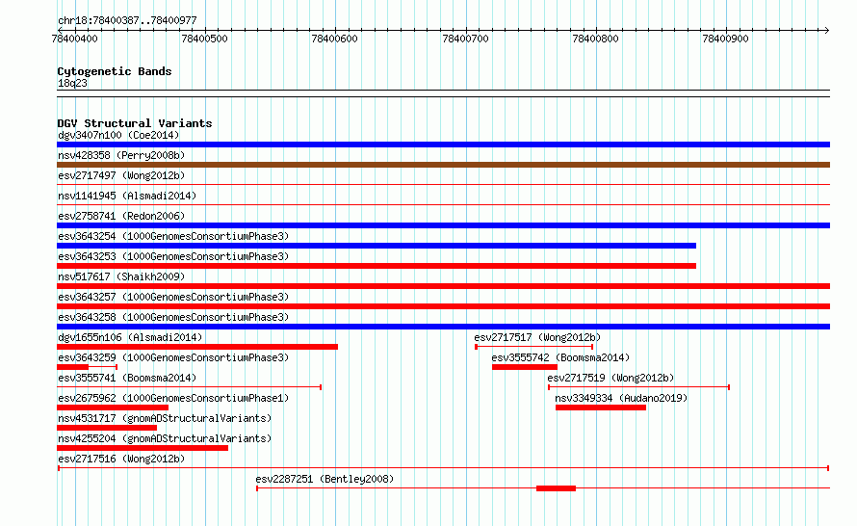Viewport: 857px width, 526px height.
Task: Select esv2758741 (Redon2006) label
Action: 121,216
